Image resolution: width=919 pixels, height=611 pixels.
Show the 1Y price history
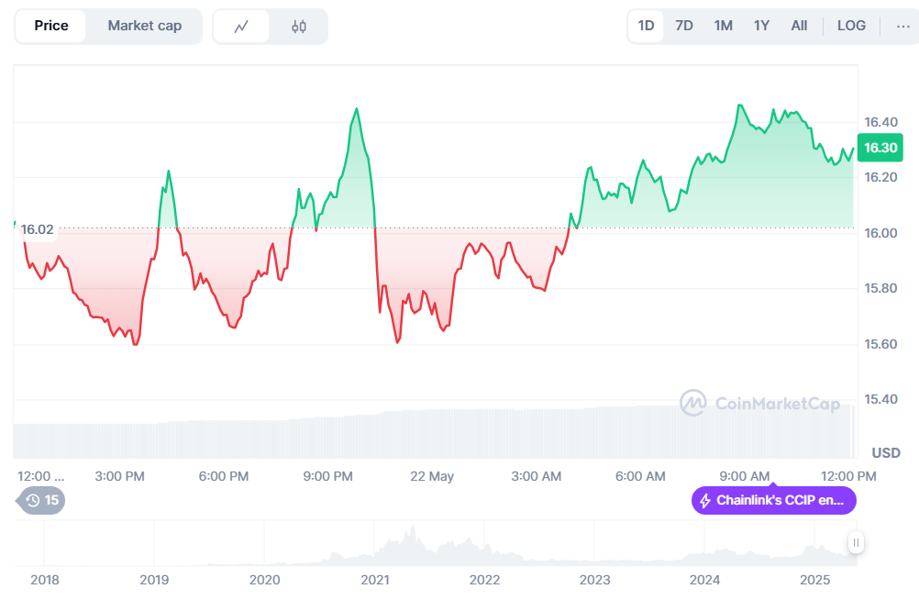point(761,26)
